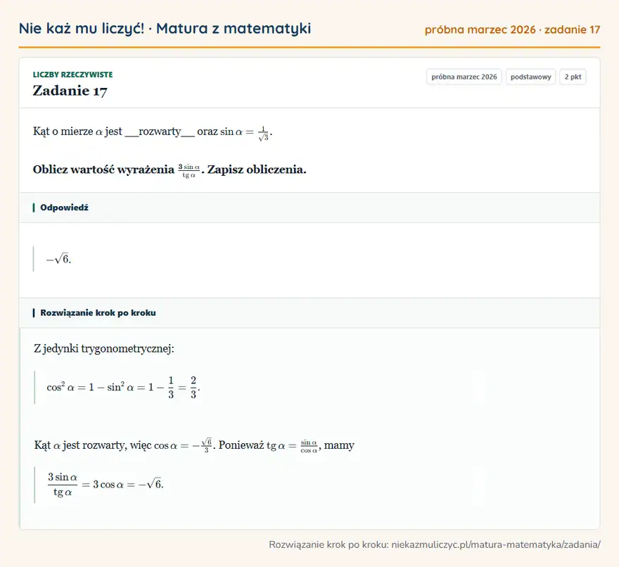Click the line 'Z jedynki trygonometrycznej:'
619x567 pixels.
click(x=104, y=349)
